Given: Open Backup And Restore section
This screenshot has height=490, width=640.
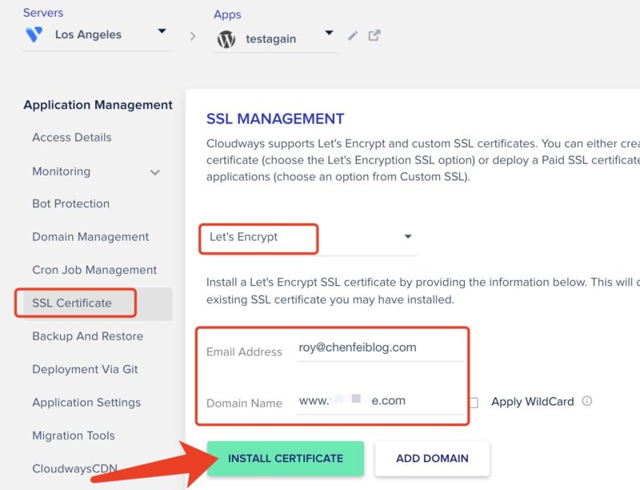Looking at the screenshot, I should coord(88,336).
